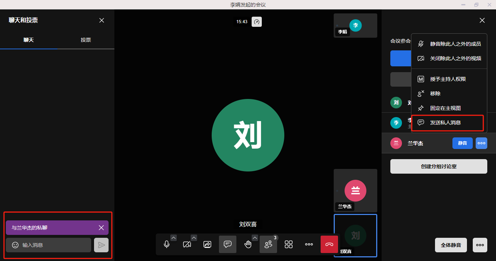Dismiss the 与兰华杰的私聊 private chat tag
The image size is (496, 261).
[101, 228]
